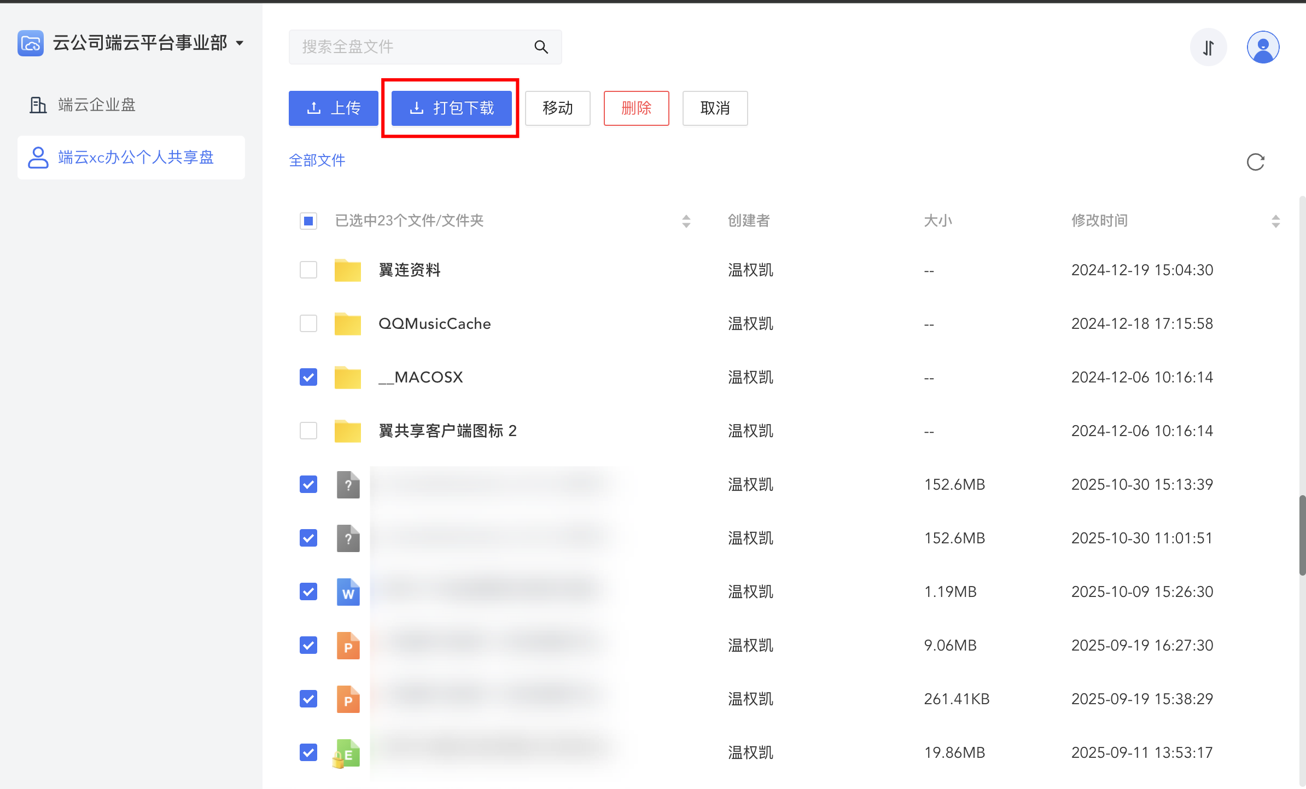Click the red 删除 button
Viewport: 1306px width, 789px height.
coord(636,108)
